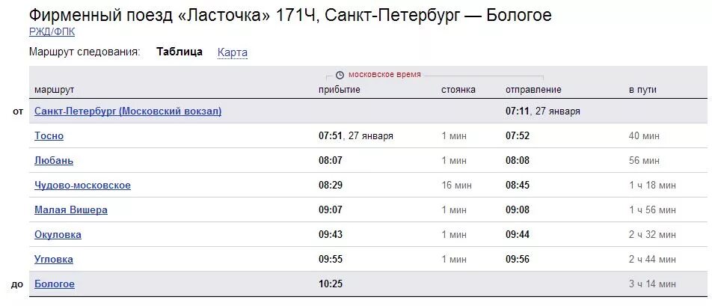Click the 07:11 departure time cell
This screenshot has height=306, width=712.
pos(518,111)
